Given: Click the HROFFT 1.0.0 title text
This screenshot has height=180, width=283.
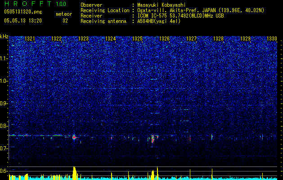Looking at the screenshot, I should (36, 4).
